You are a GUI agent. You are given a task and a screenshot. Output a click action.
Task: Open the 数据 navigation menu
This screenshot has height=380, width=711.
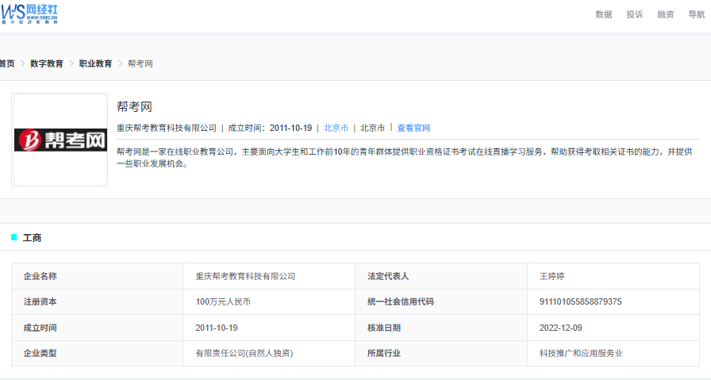click(604, 14)
